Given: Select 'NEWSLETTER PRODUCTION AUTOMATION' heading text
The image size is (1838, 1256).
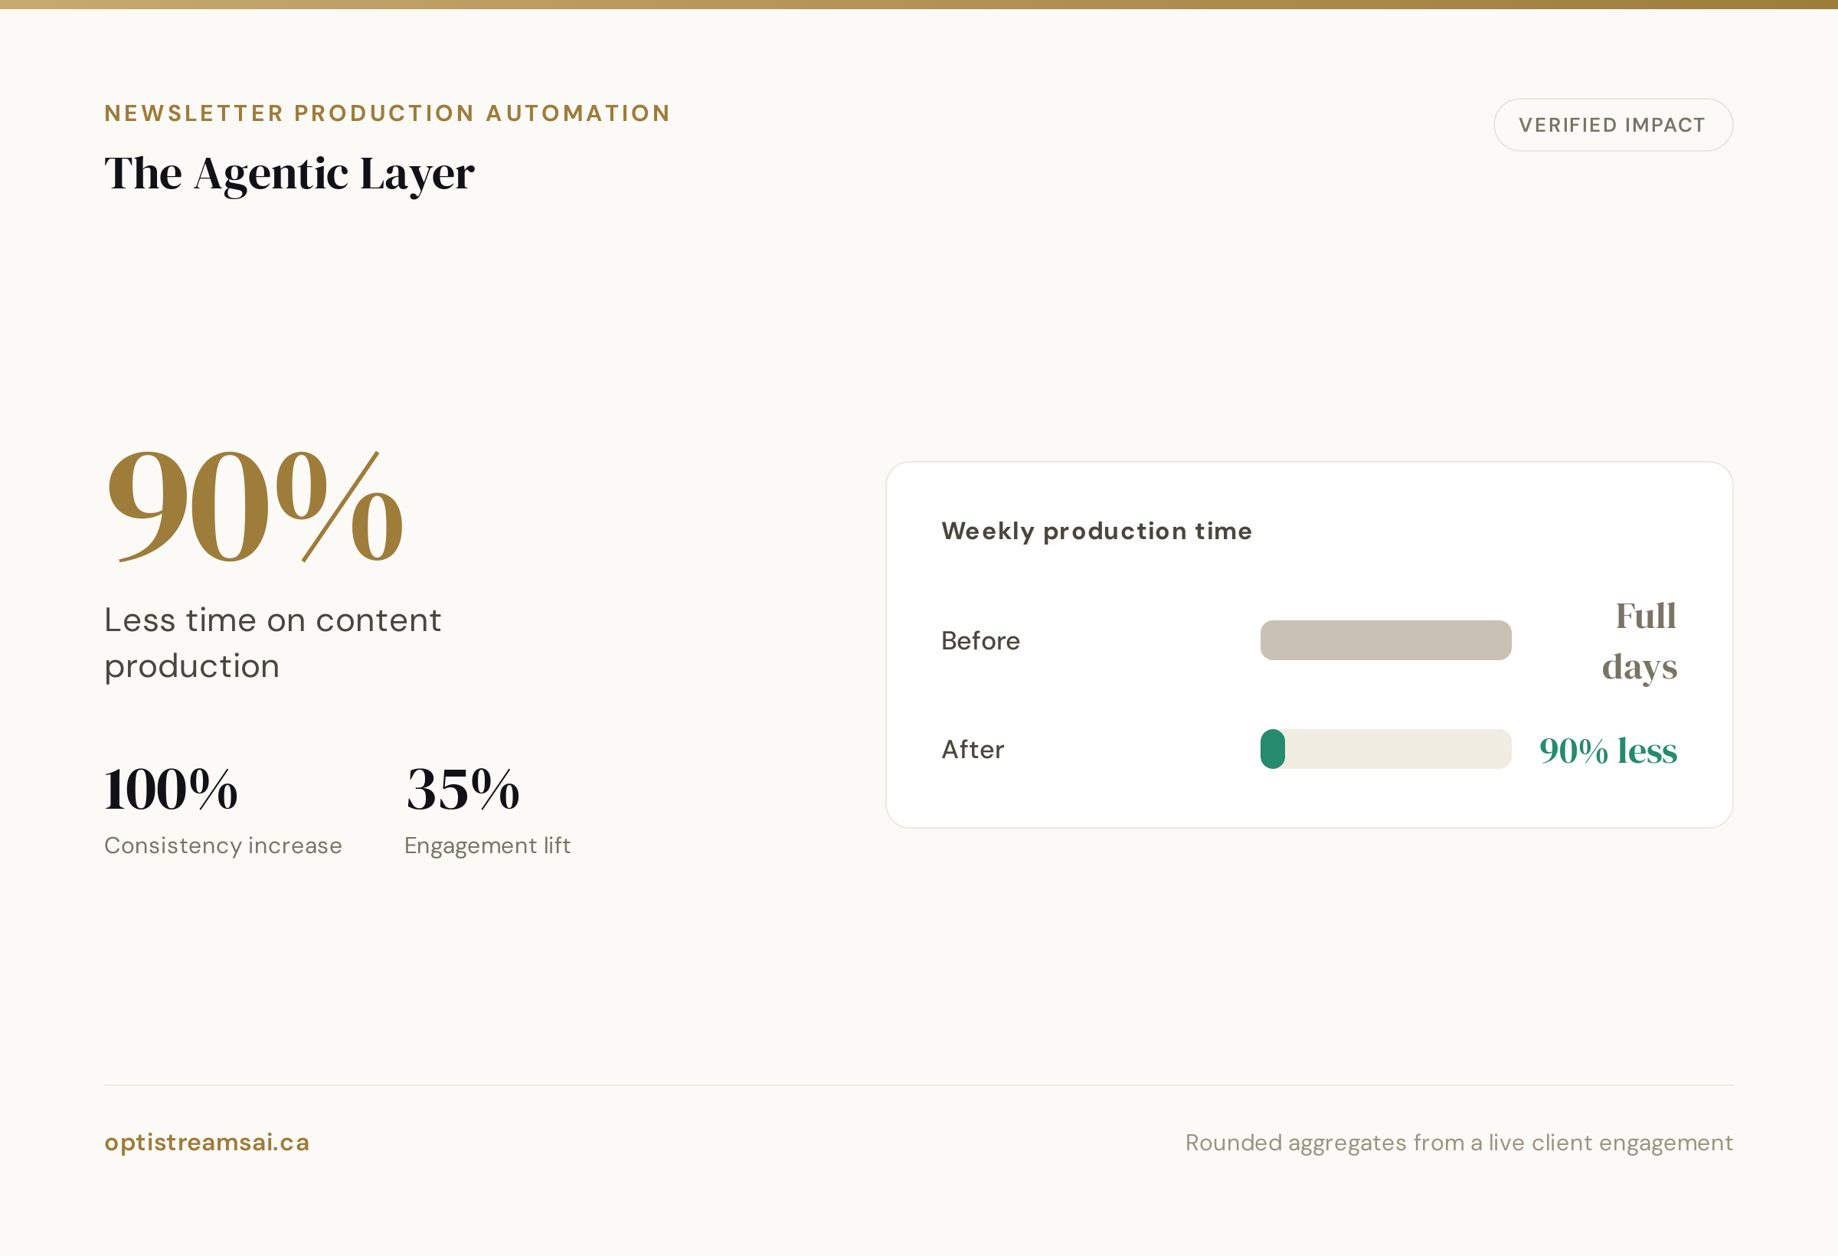Looking at the screenshot, I should click(x=388, y=113).
